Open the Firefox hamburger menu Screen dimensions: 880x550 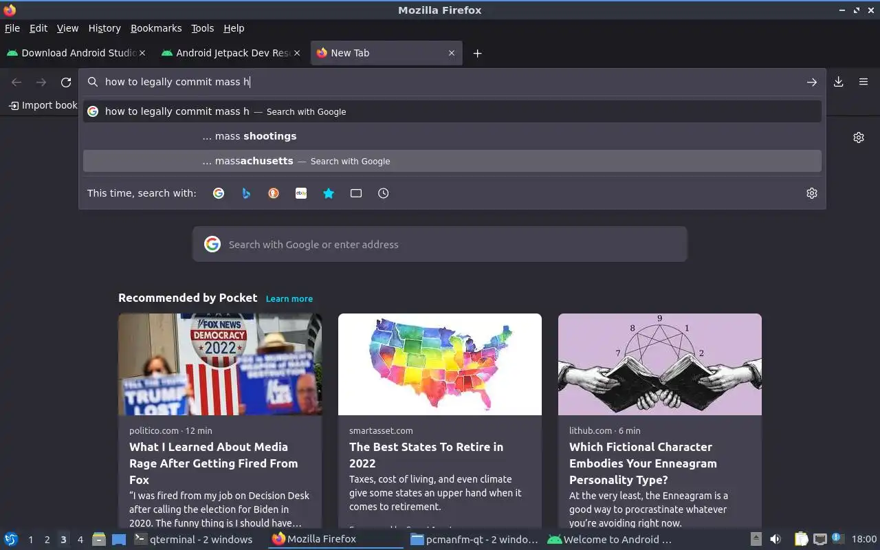point(863,82)
